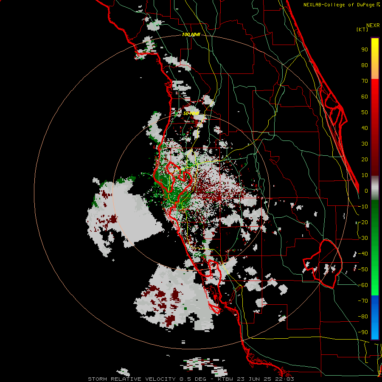382x382 pixels.
Task: Click the NEXR label above the color scale
Action: pyautogui.click(x=373, y=25)
